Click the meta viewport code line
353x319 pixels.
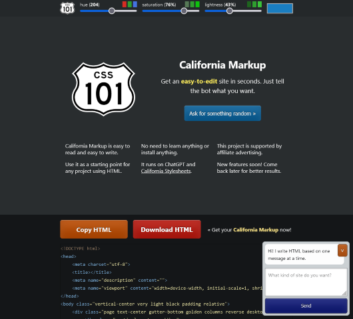coord(167,288)
